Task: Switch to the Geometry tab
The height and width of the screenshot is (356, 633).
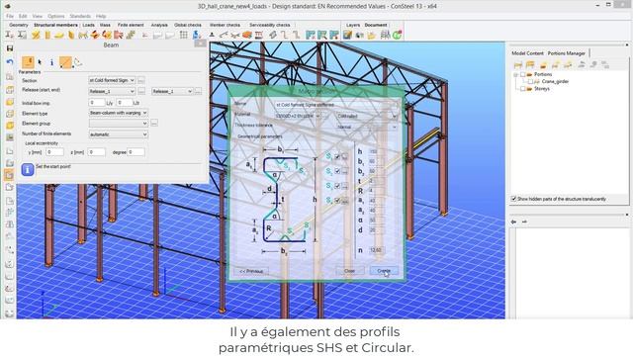Action: 19,25
